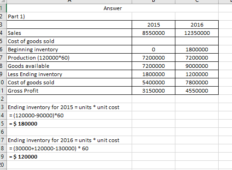This screenshot has height=170, width=232.
Task: Click the 'Part 1)' cell
Action: point(69,16)
